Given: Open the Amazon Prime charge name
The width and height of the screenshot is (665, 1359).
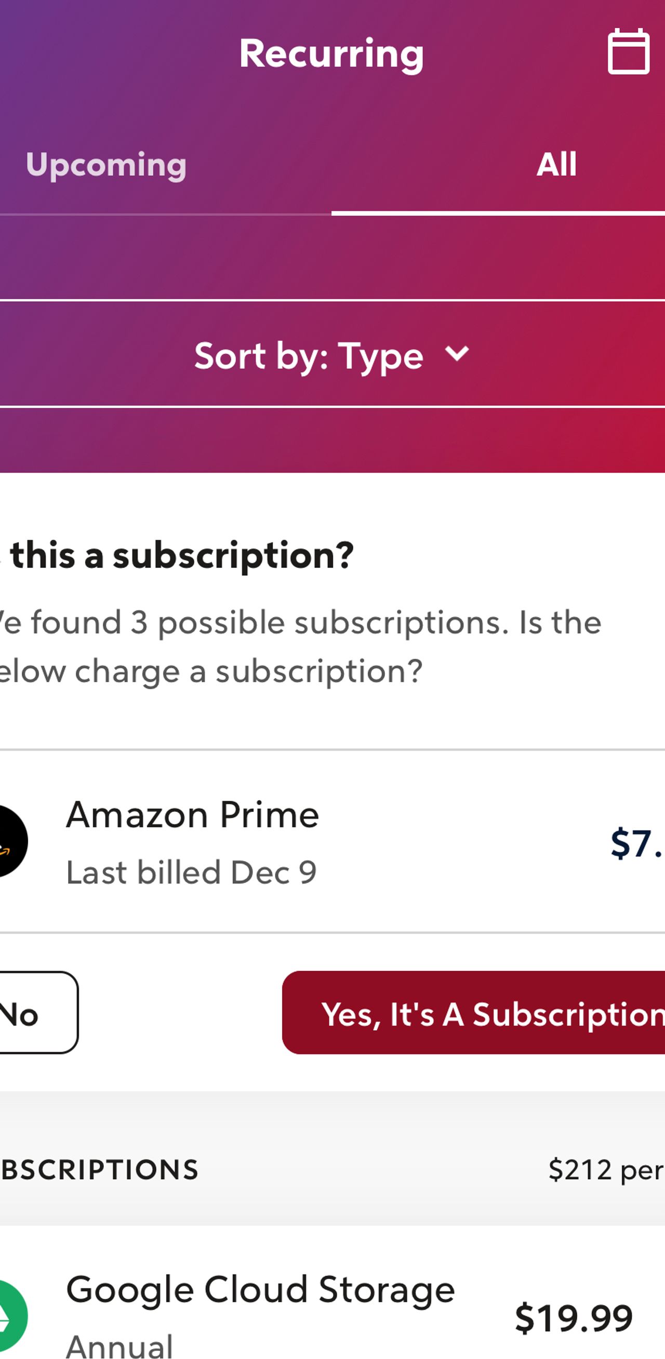Looking at the screenshot, I should (x=192, y=815).
